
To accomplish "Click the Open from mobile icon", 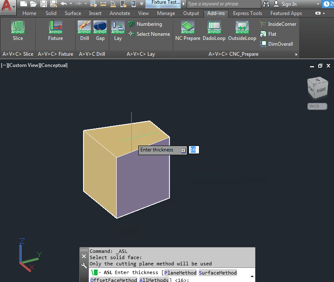I will point(123,4).
